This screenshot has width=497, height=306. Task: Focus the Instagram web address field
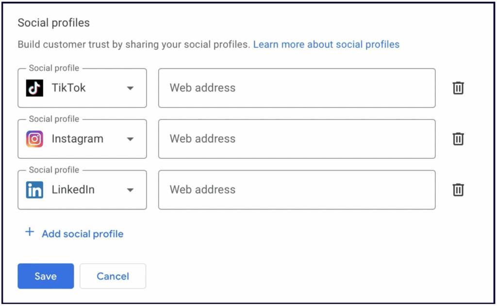(x=297, y=139)
